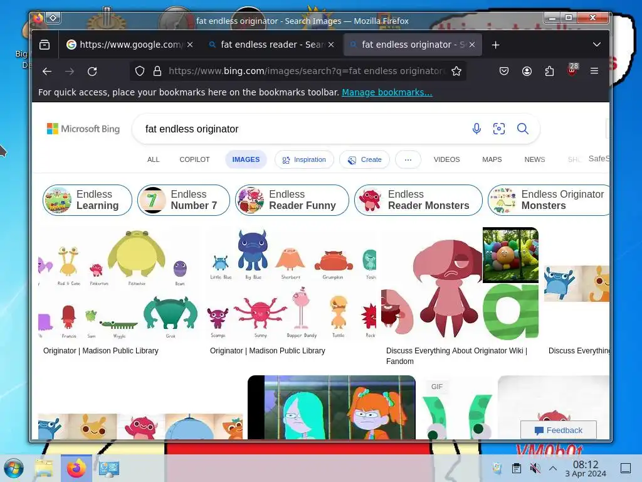Click the Bing magnifier search icon
Screen dimensions: 642x482
pyautogui.click(x=522, y=129)
